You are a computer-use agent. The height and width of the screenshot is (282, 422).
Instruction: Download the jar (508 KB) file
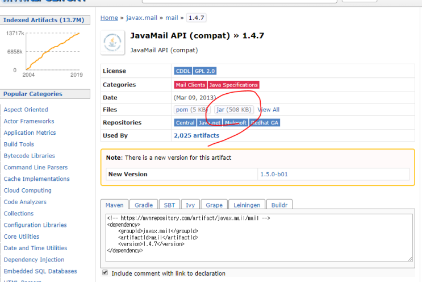tap(233, 109)
